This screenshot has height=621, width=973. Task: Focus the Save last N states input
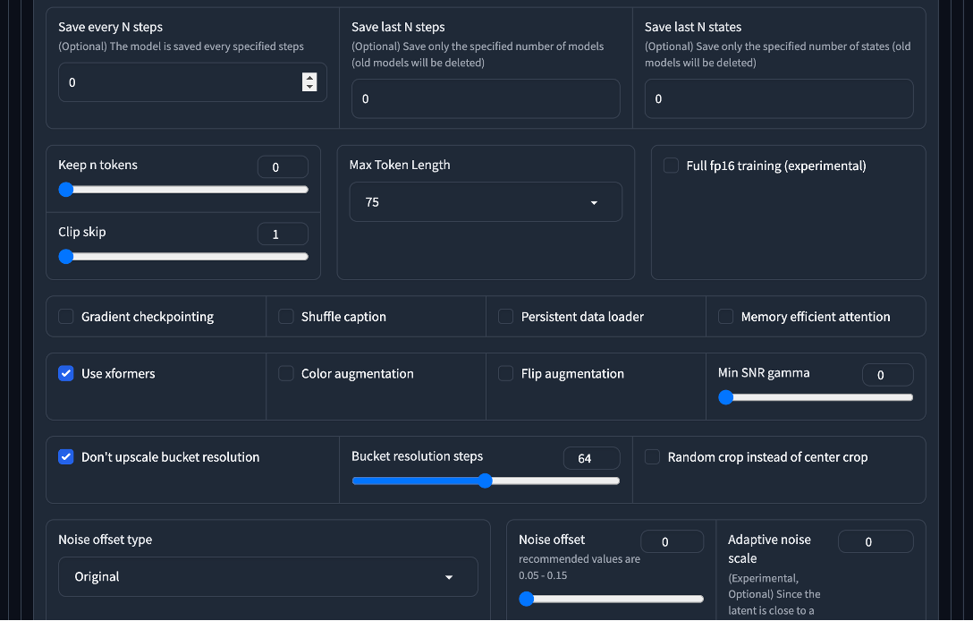coord(779,99)
